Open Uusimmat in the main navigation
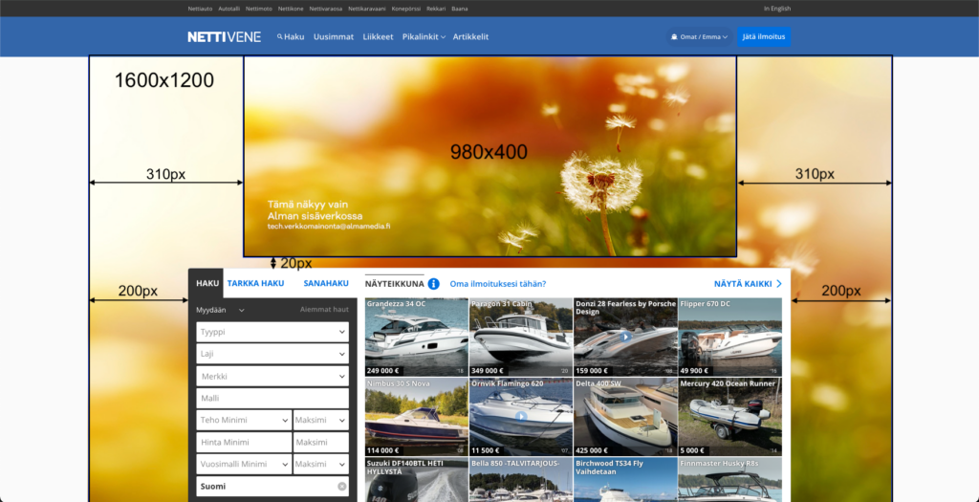 (x=334, y=37)
